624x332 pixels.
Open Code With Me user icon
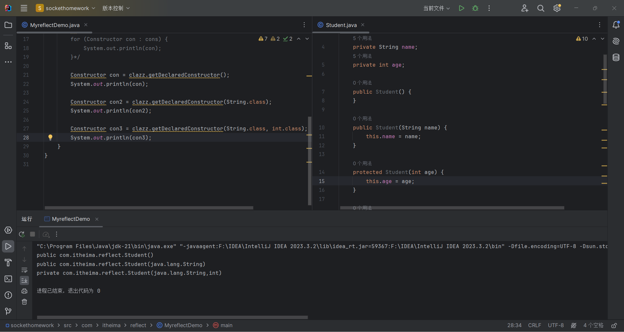[x=525, y=8]
